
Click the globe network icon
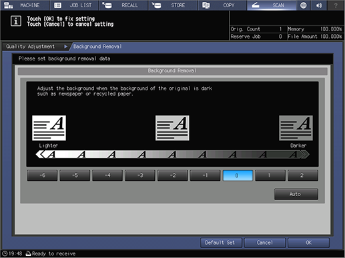[x=304, y=5]
